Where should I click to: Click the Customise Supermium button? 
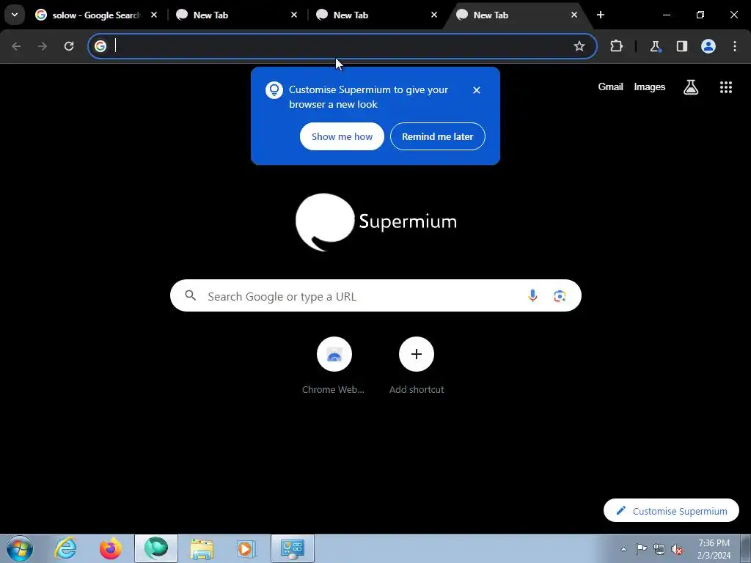click(x=671, y=511)
